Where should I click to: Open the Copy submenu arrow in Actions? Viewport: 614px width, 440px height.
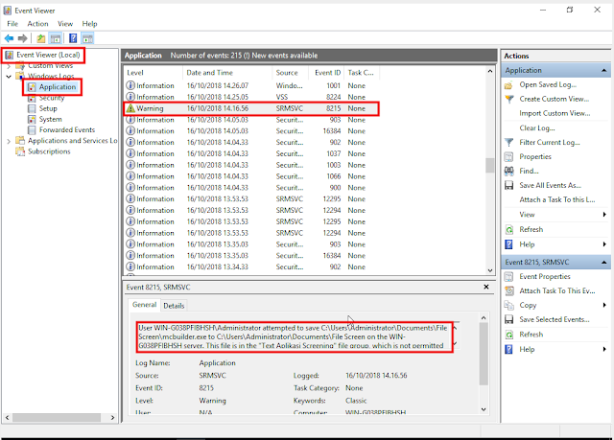[x=604, y=305]
